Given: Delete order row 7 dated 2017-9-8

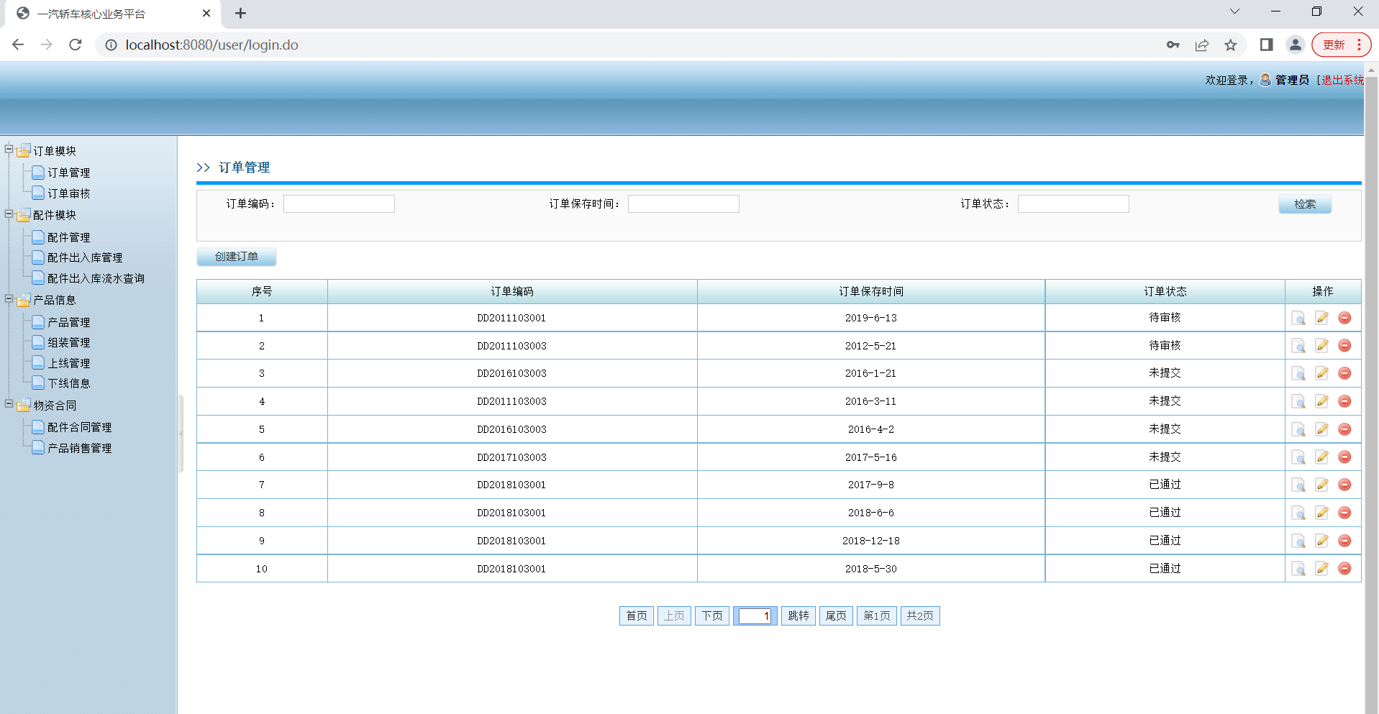Looking at the screenshot, I should coord(1344,485).
